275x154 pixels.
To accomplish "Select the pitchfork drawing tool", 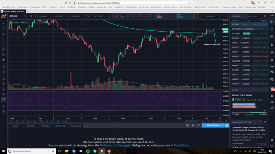I will tap(3, 34).
